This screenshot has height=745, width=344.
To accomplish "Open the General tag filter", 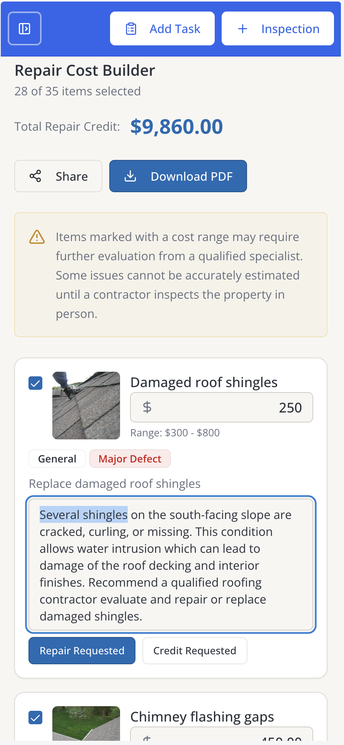I will point(57,459).
